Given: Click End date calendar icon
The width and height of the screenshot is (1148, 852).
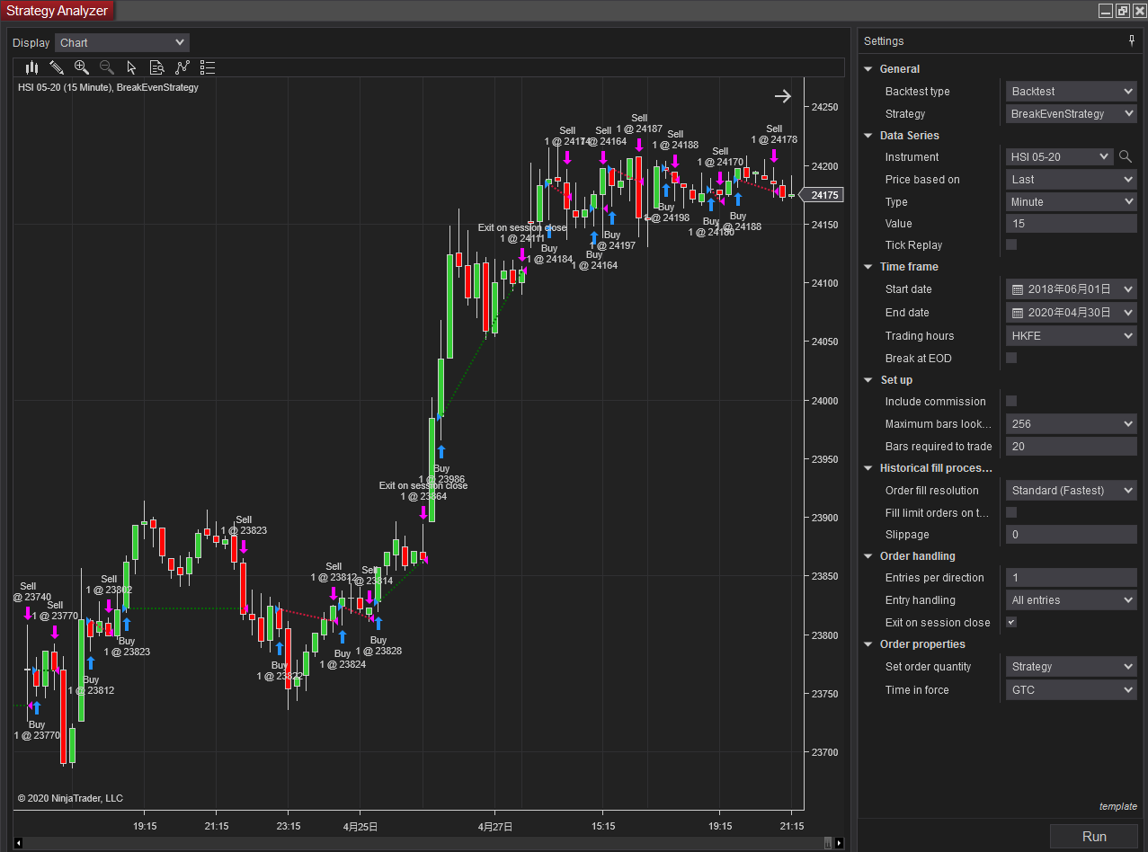Looking at the screenshot, I should pyautogui.click(x=1018, y=313).
